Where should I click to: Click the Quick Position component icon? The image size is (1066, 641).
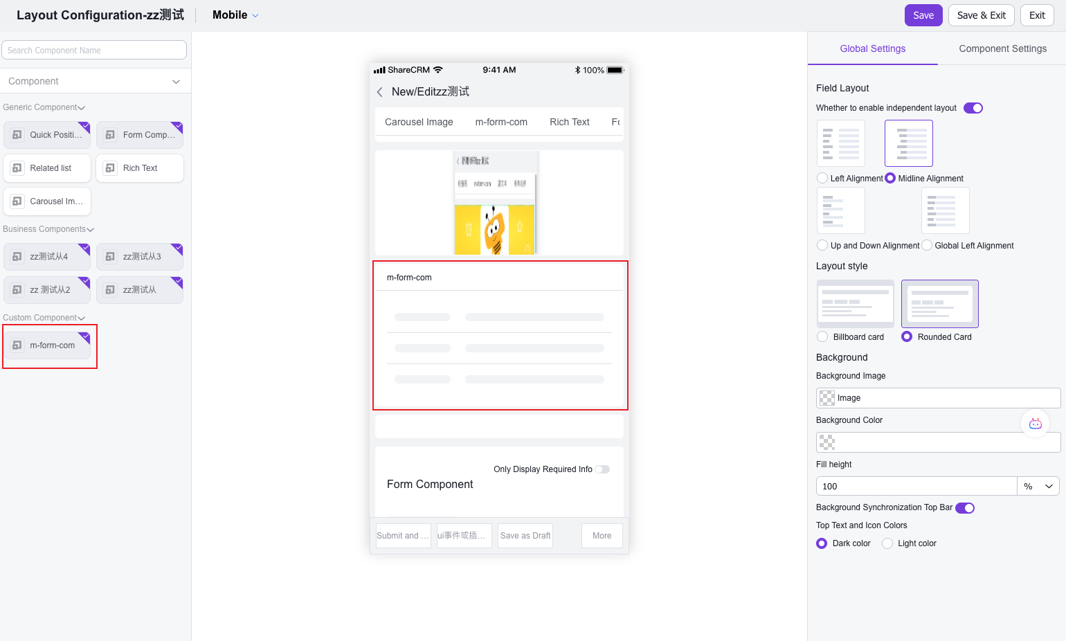point(17,135)
